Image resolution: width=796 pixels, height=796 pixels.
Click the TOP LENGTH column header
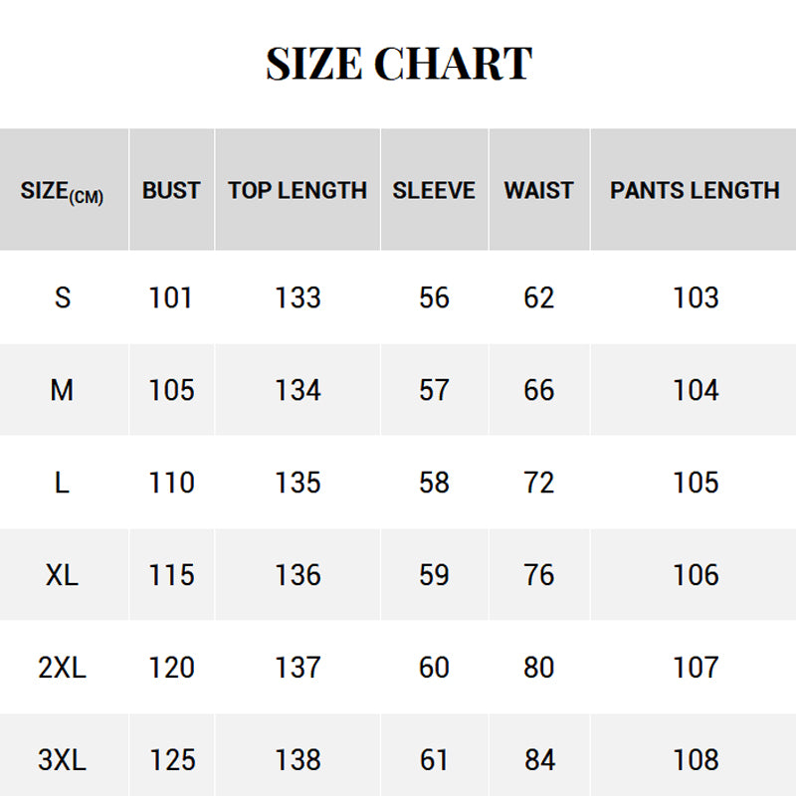coord(298,190)
